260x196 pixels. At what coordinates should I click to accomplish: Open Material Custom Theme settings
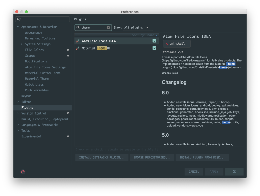[43, 73]
